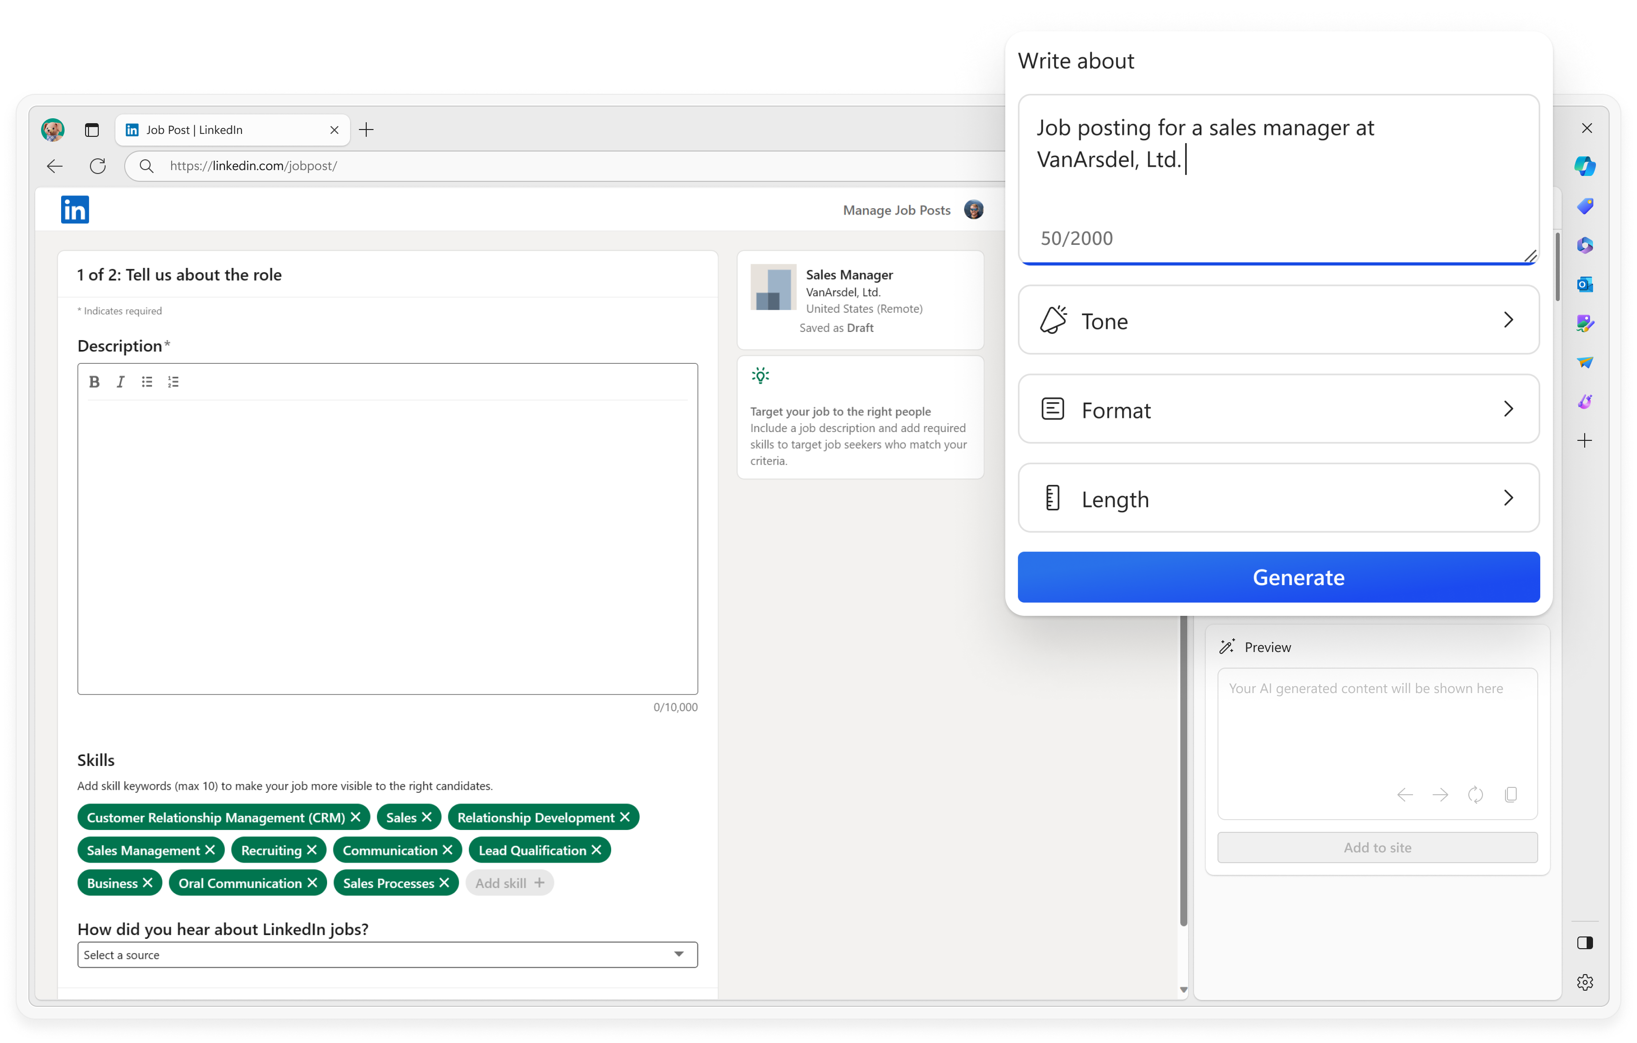This screenshot has height=1043, width=1637.
Task: Click the browser address bar
Action: click(564, 166)
